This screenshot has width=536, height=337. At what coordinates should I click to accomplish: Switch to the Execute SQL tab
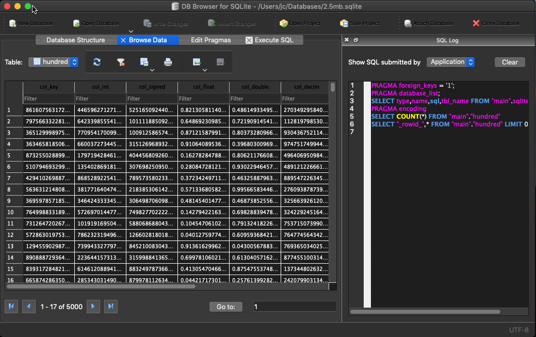[x=273, y=40]
